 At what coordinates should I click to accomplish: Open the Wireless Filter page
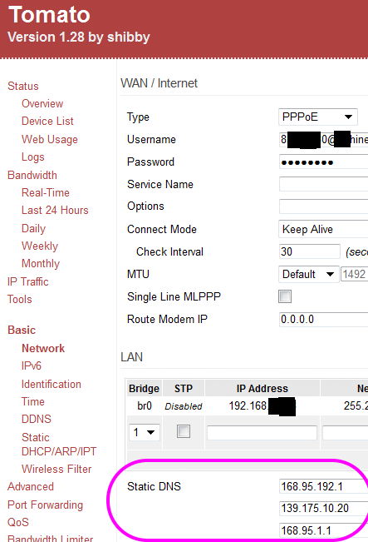[56, 469]
